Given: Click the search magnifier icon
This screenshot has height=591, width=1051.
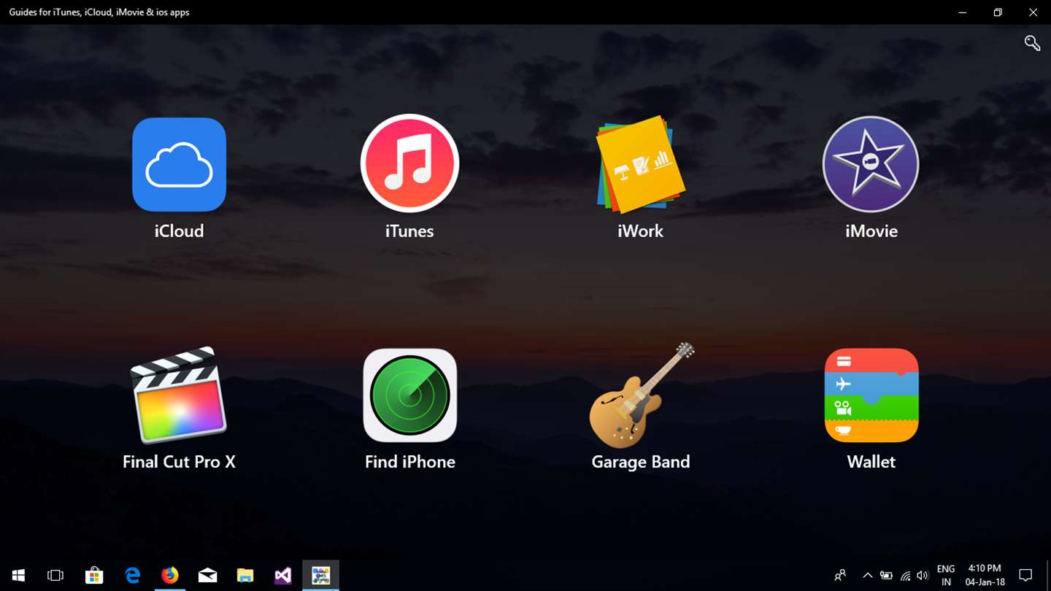Looking at the screenshot, I should pos(1032,43).
